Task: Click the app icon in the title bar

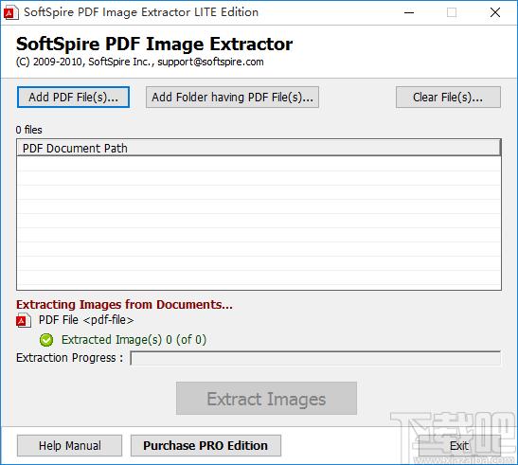Action: (10, 12)
